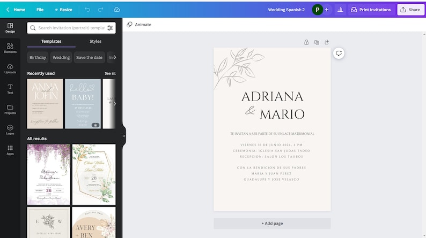The height and width of the screenshot is (238, 426).
Task: Check the cloud save status icon
Action: click(x=117, y=10)
